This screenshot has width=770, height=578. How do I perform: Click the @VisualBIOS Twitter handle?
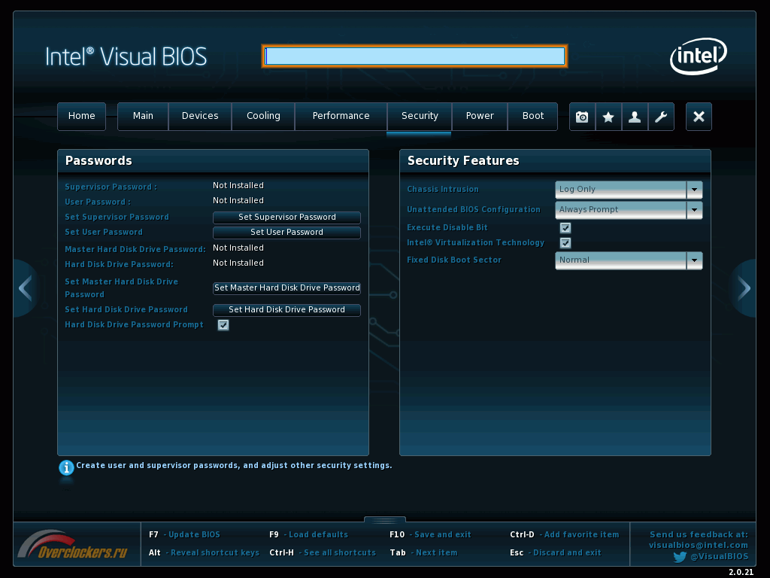[720, 556]
